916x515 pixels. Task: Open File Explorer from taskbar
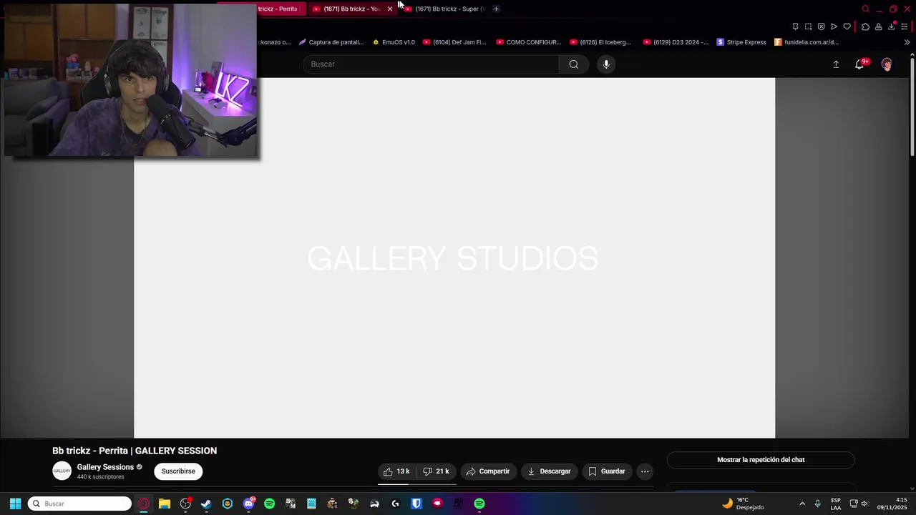point(165,504)
